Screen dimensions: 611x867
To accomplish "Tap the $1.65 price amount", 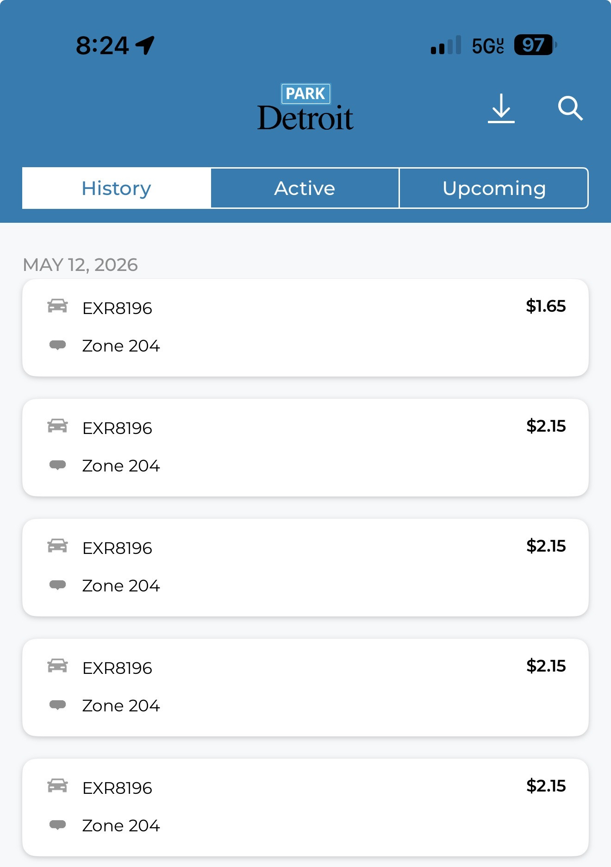I will pos(546,306).
